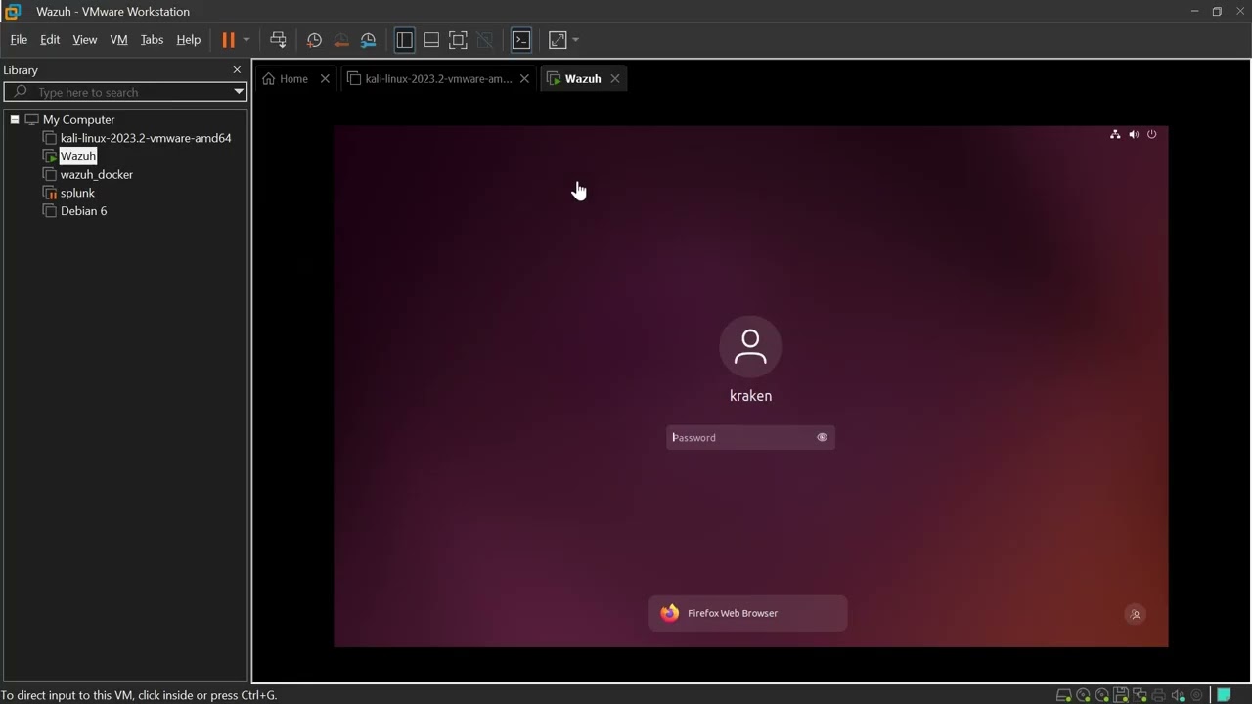Screen dimensions: 1252x704
Task: Take a snapshot of this virtual machine
Action: coord(314,40)
